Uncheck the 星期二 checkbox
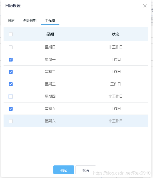Viewport: 153px width, 178px height. pos(11,72)
